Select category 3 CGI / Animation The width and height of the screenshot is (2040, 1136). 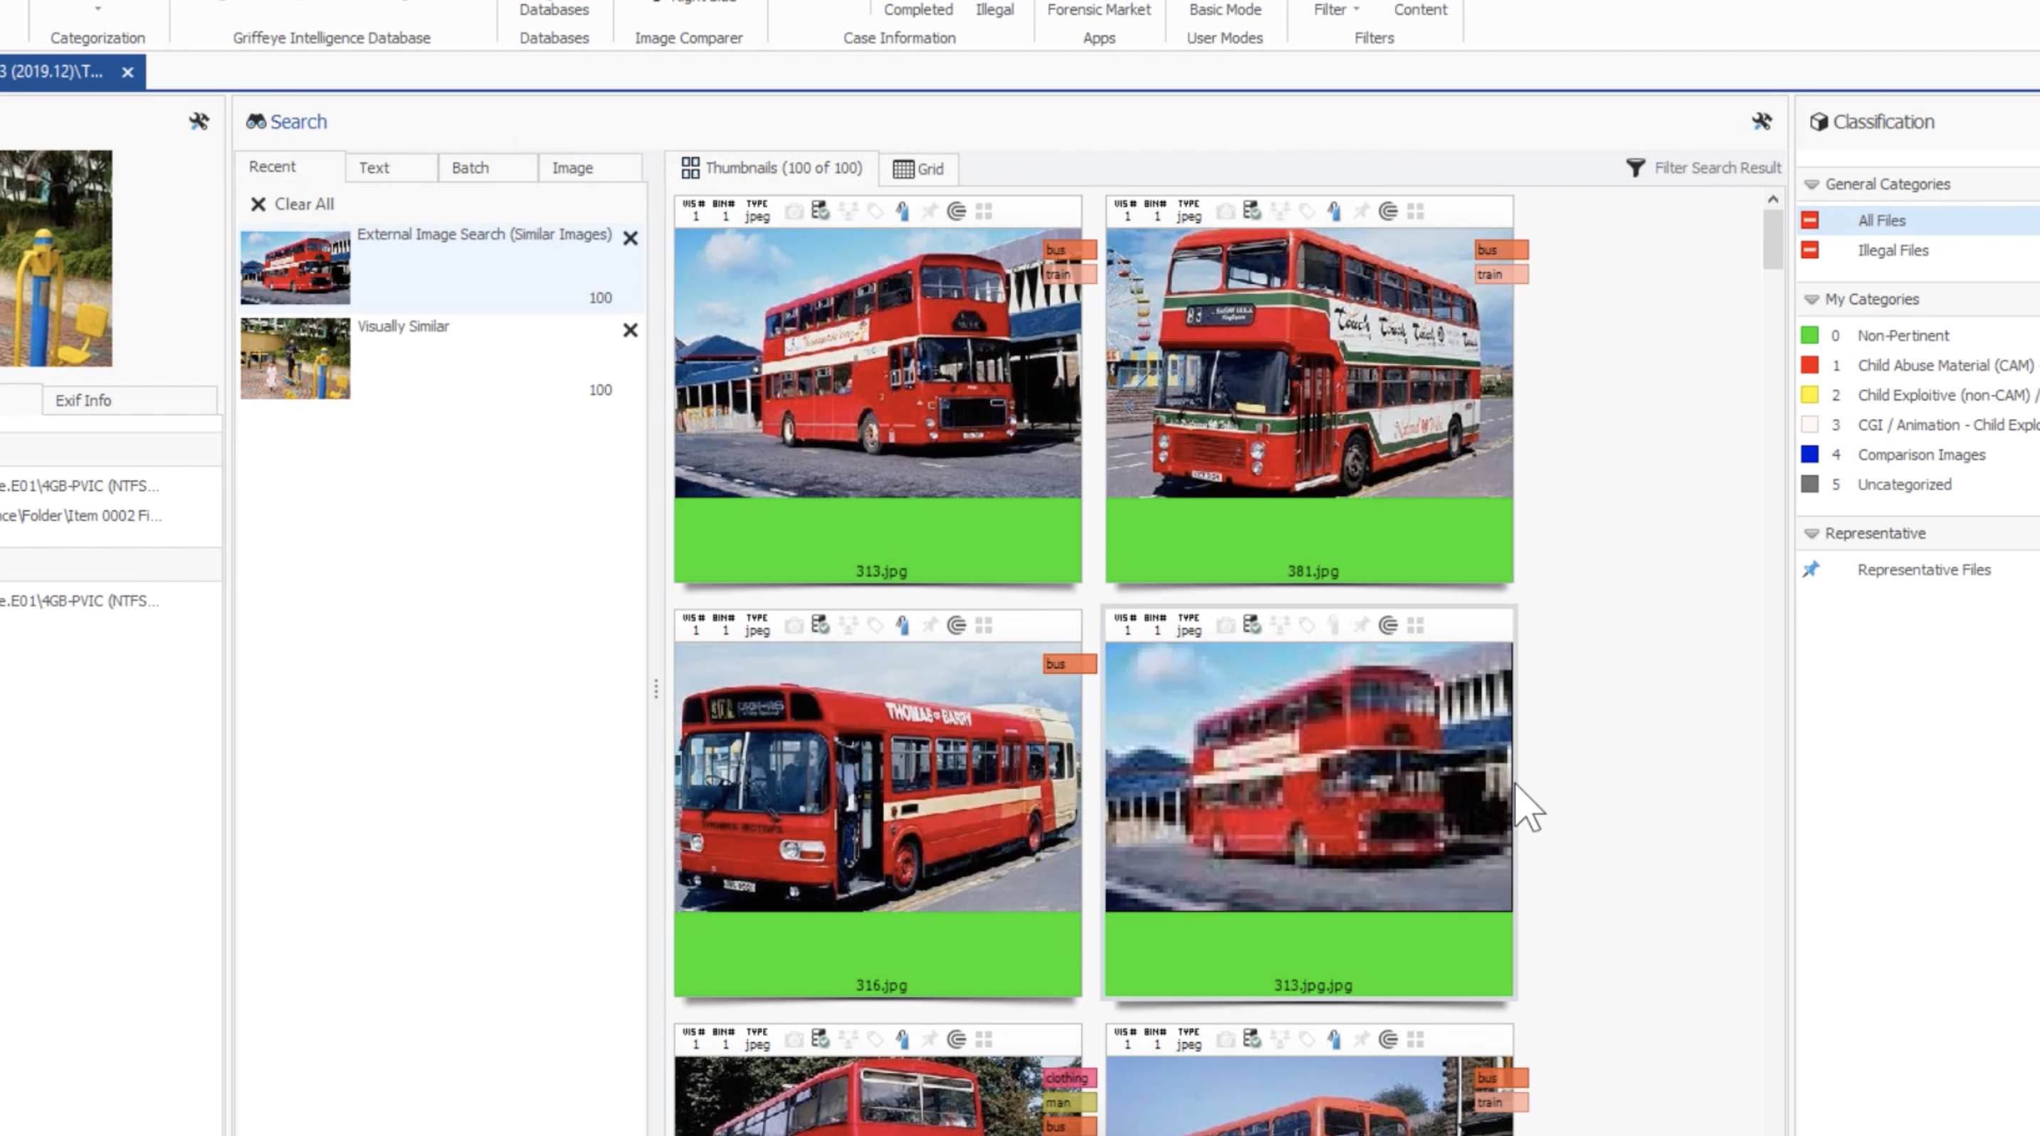click(x=1918, y=425)
